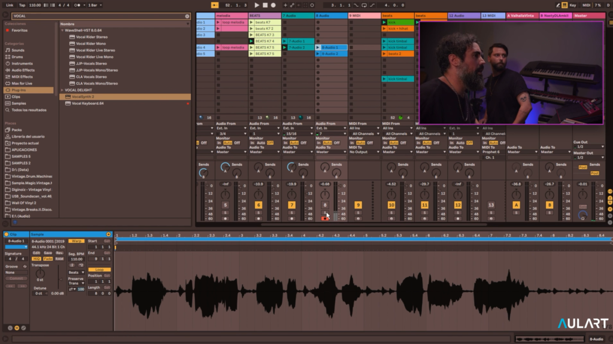Viewport: 613px width, 344px height.
Task: Click the sample Rev. button
Action: point(60,253)
